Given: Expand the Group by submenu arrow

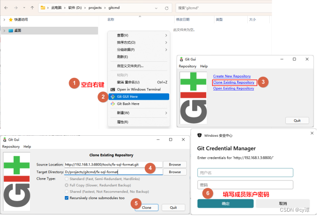Looking at the screenshot, I should coord(166,50).
